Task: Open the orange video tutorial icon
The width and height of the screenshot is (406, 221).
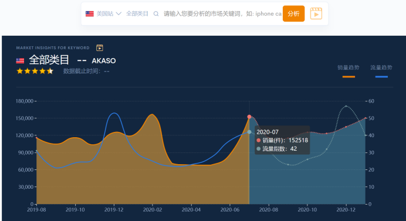Action: (316, 13)
